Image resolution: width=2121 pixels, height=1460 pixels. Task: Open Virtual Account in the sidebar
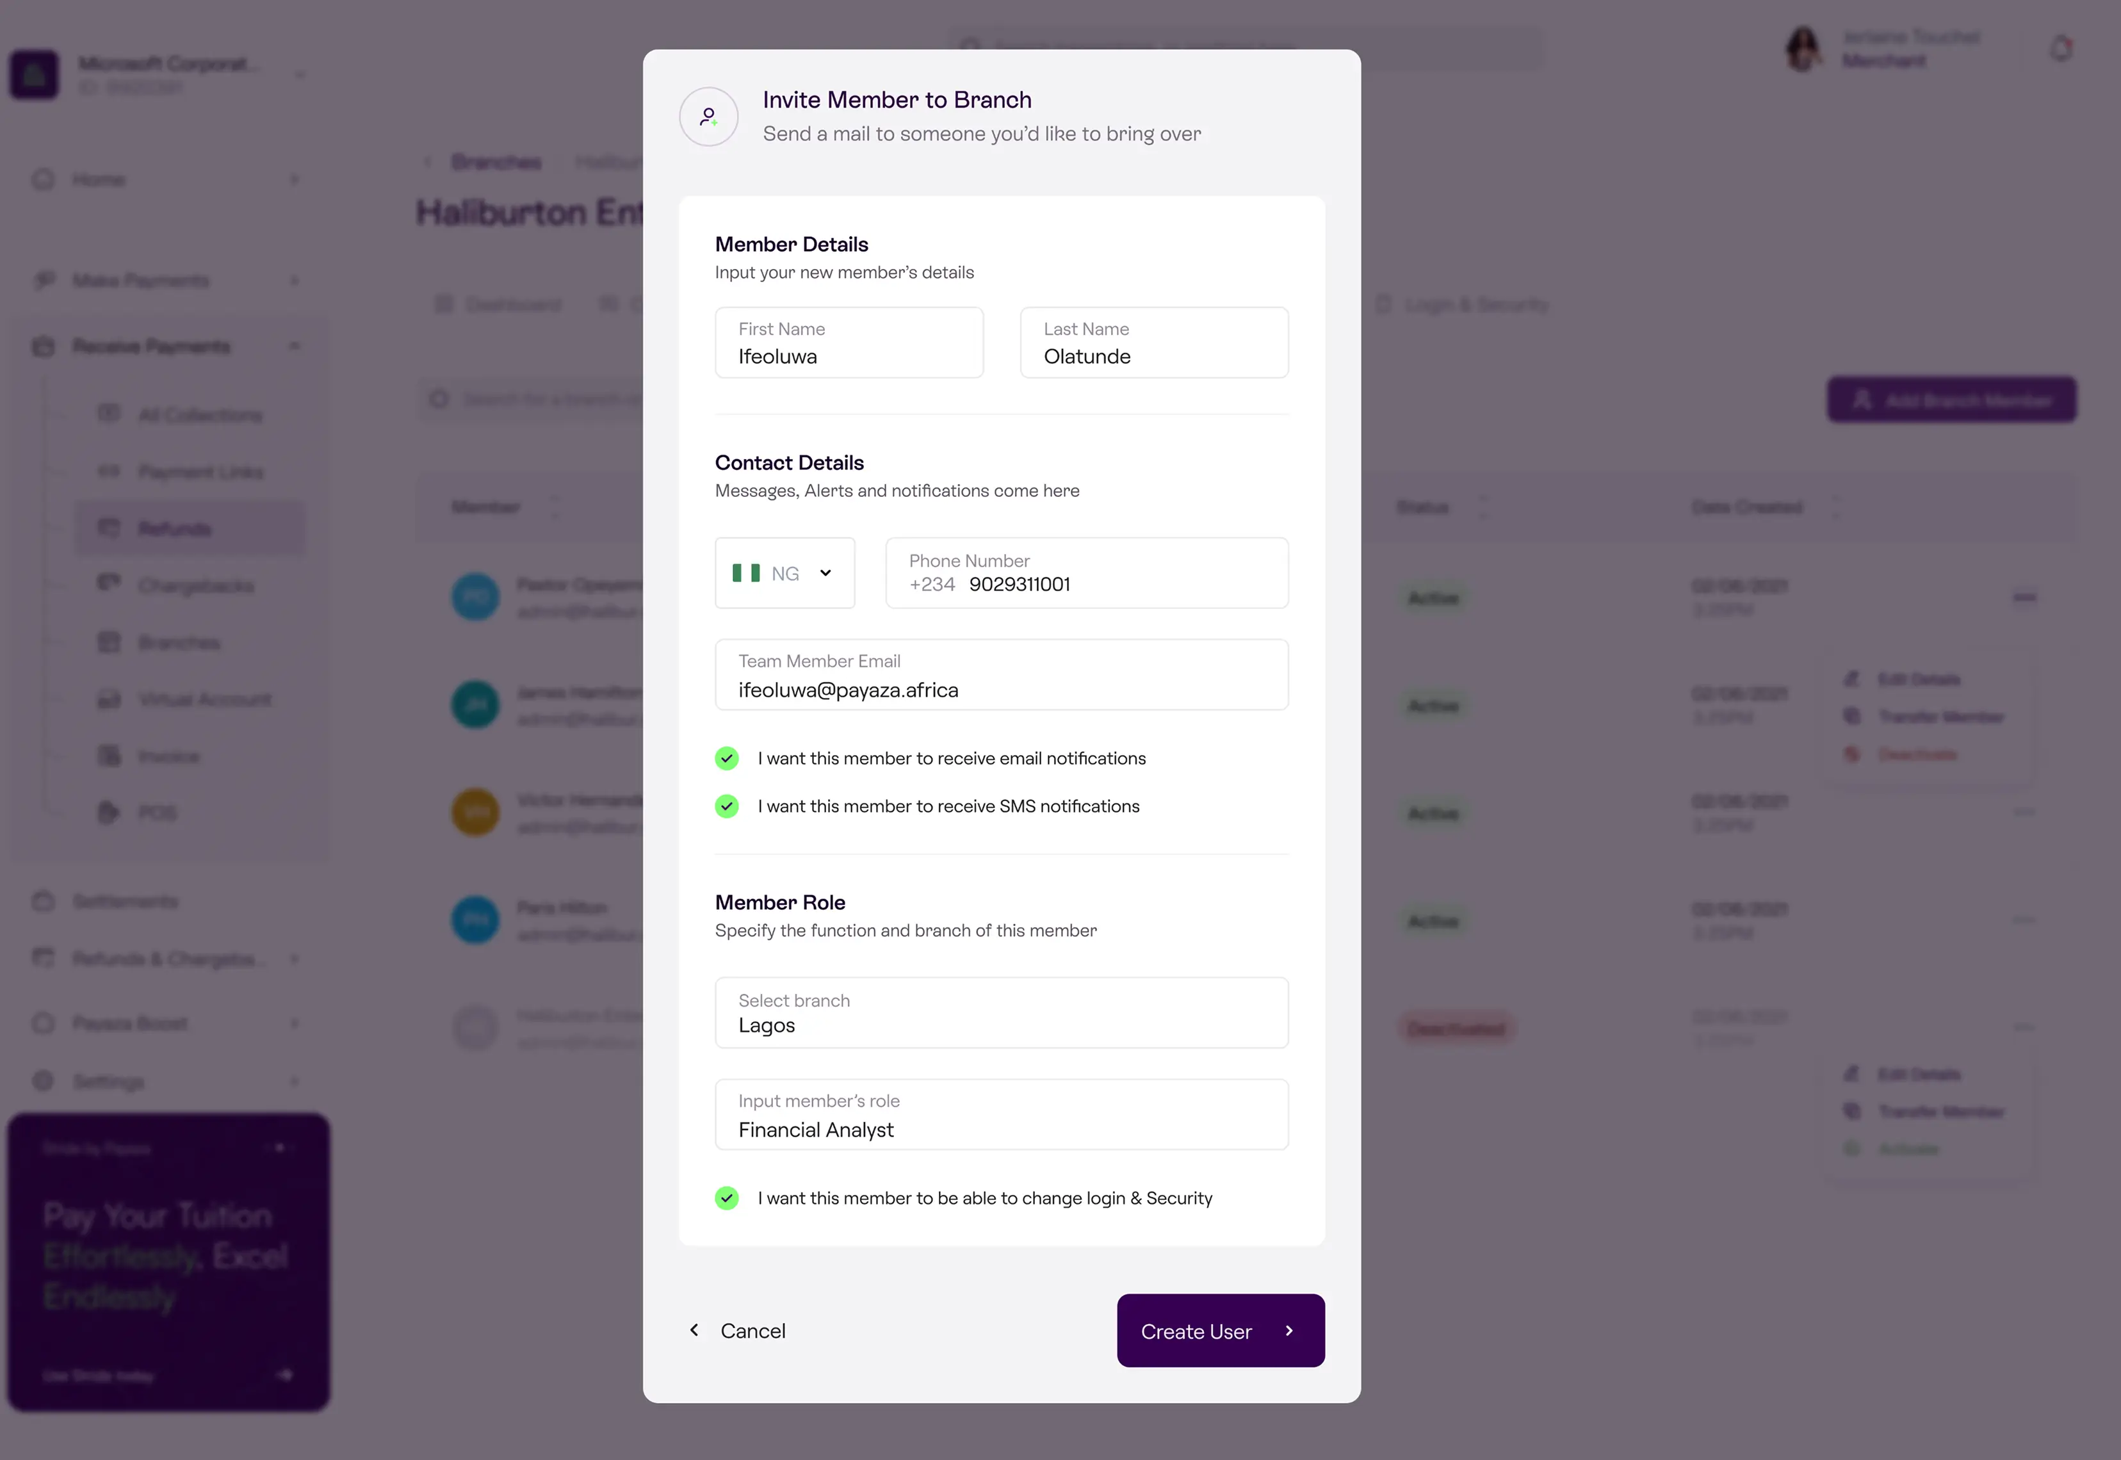190,700
